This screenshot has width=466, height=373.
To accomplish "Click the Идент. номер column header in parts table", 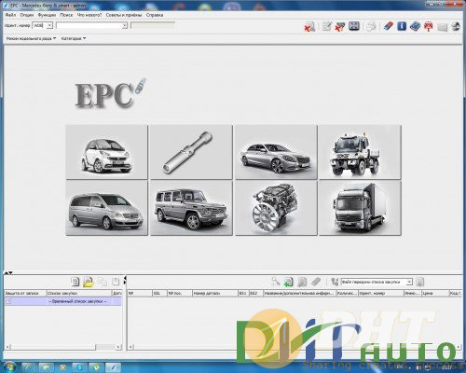I will [x=381, y=293].
